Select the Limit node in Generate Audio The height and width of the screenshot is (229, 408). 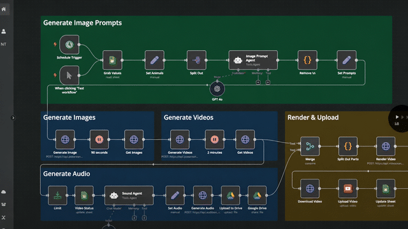click(57, 195)
